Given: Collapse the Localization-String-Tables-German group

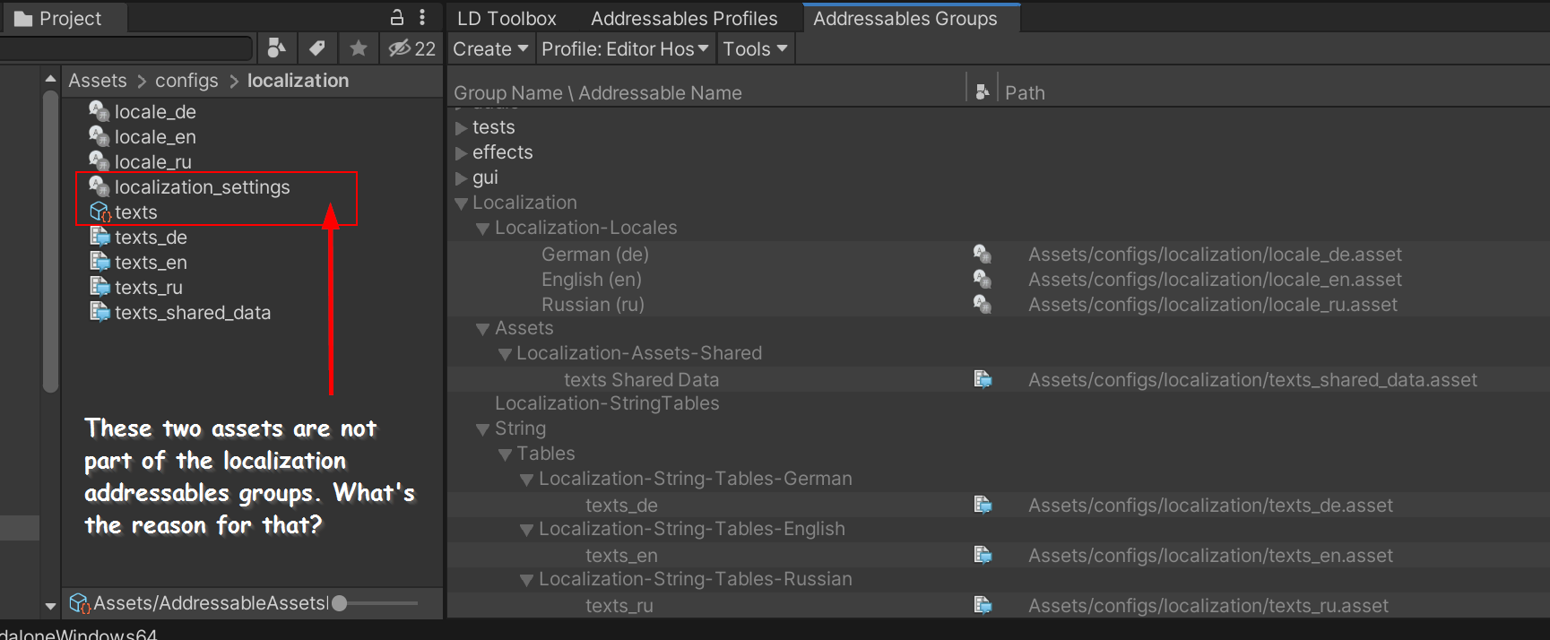Looking at the screenshot, I should 526,480.
